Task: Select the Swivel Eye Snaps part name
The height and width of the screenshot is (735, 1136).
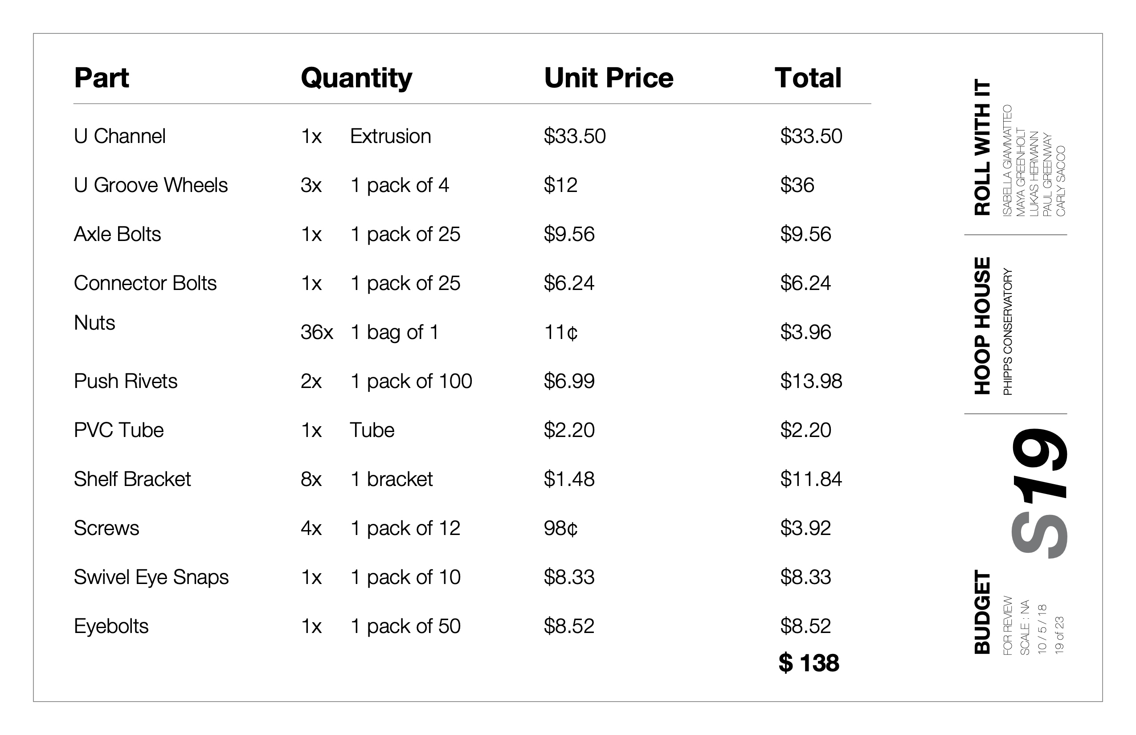Action: pyautogui.click(x=151, y=577)
